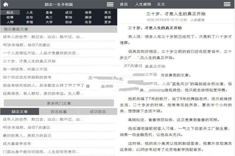Open 成大事者争百年 article
Screen dimensions: 235x156
point(17,144)
